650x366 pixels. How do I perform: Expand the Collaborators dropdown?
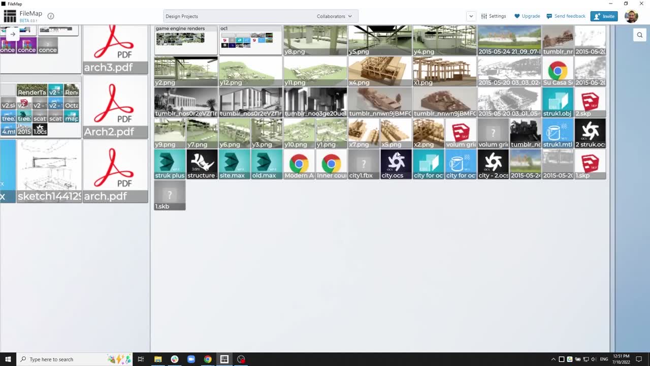[x=335, y=16]
